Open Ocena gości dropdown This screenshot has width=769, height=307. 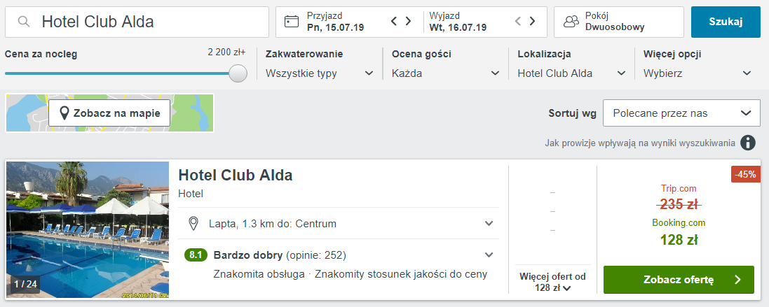[446, 73]
